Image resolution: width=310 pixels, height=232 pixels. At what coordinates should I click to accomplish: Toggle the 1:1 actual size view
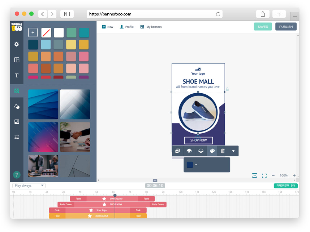254,175
